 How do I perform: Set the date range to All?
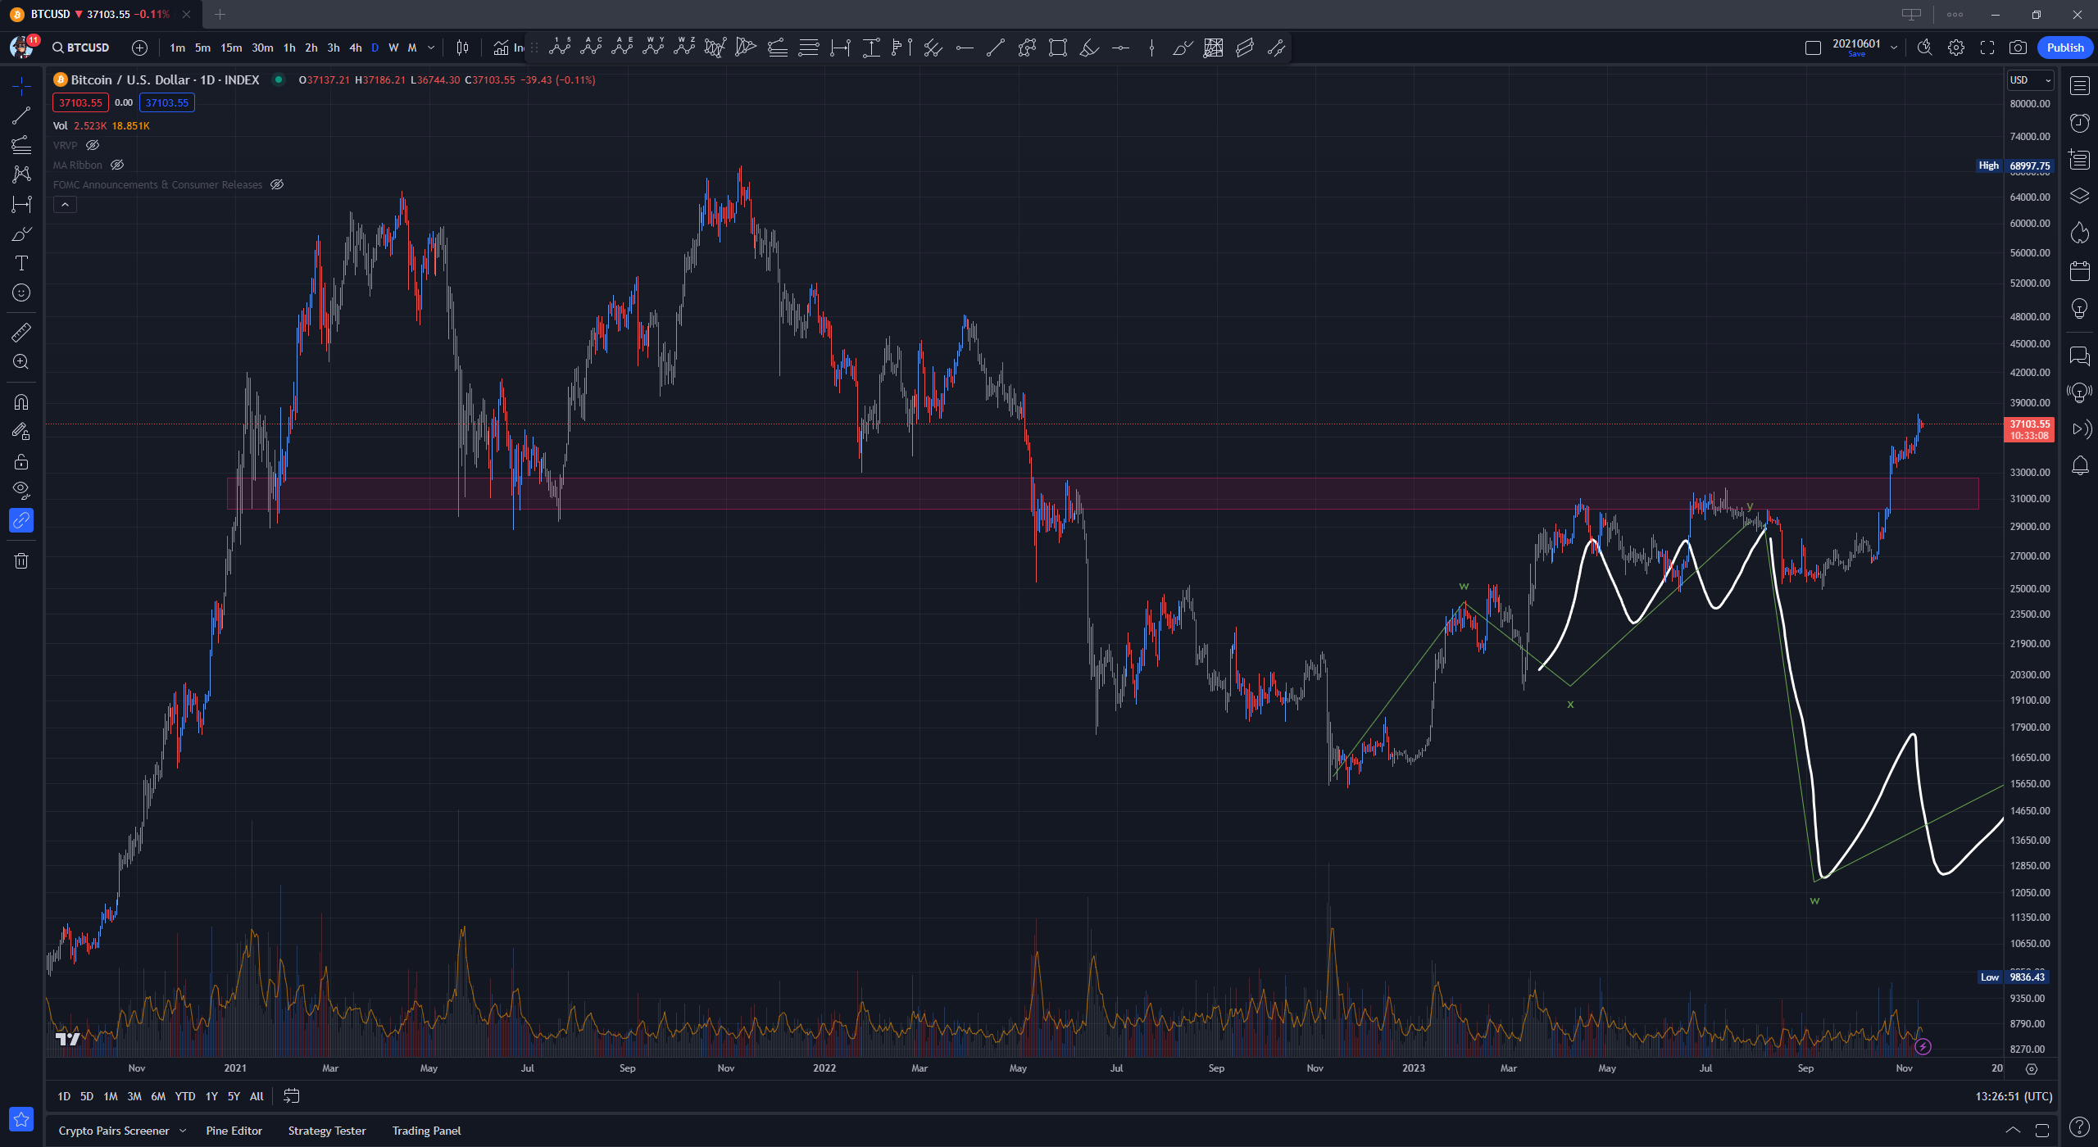tap(257, 1096)
